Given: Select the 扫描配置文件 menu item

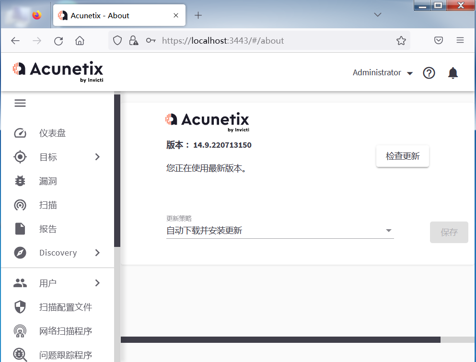Looking at the screenshot, I should tap(66, 307).
